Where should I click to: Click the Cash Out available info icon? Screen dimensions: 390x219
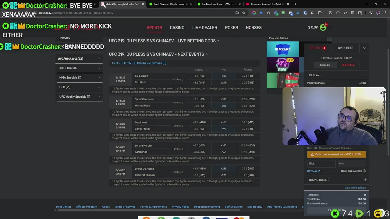click(x=364, y=171)
